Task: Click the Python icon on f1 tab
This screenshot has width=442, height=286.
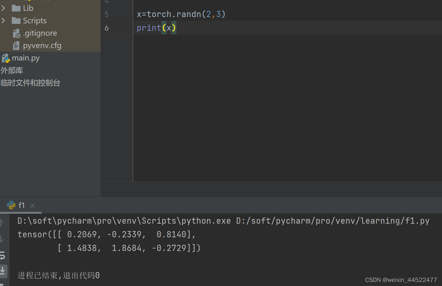Action: 11,205
